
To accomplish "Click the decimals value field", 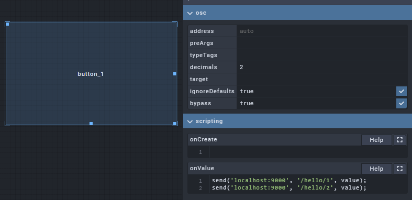I will point(322,68).
